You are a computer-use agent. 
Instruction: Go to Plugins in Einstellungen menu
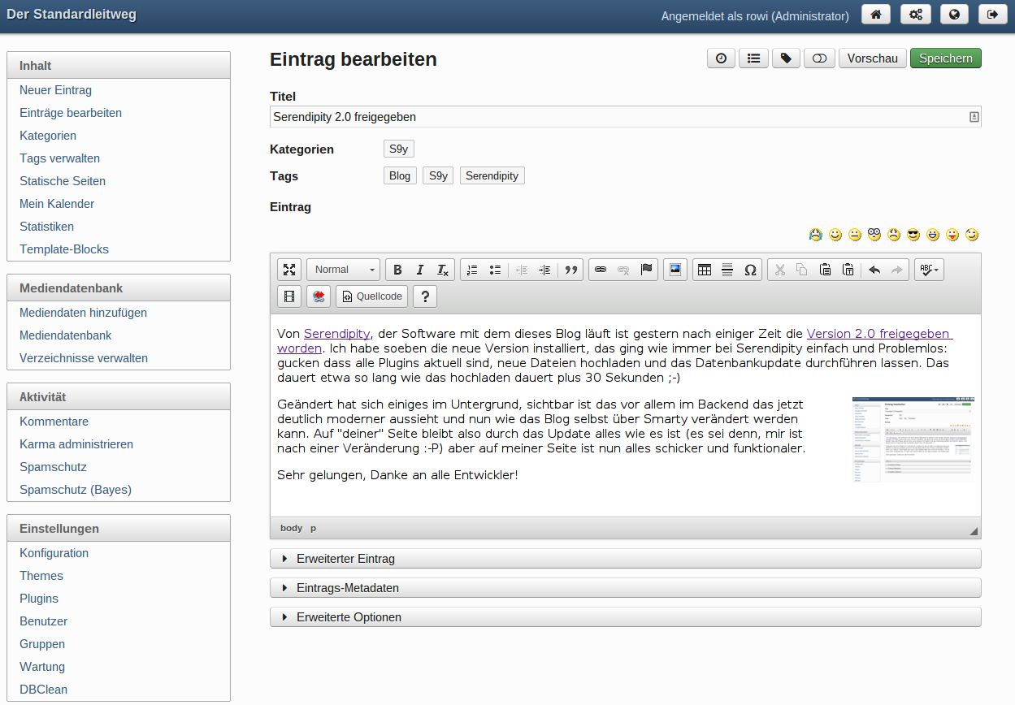[x=39, y=599]
